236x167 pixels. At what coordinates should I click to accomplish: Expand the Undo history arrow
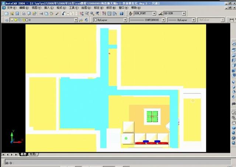[x=68, y=14]
